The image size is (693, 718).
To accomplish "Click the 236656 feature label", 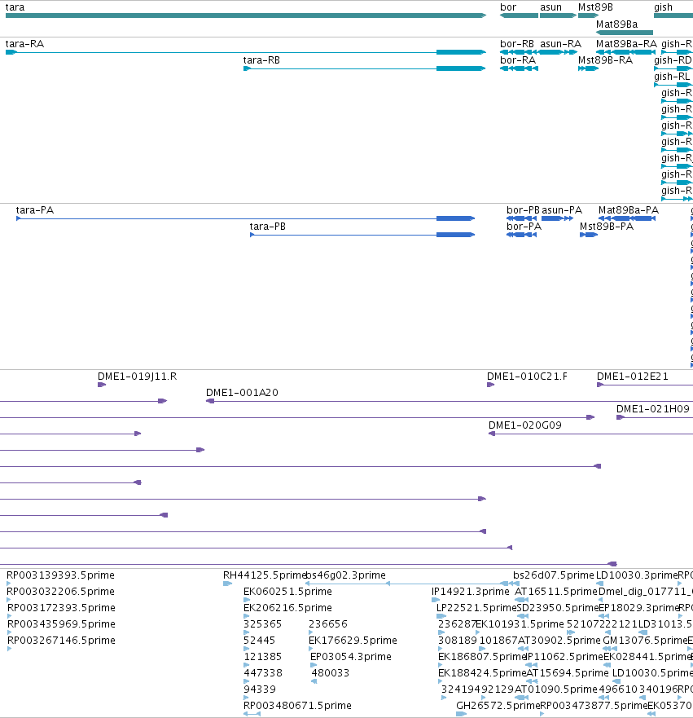I will coord(328,624).
